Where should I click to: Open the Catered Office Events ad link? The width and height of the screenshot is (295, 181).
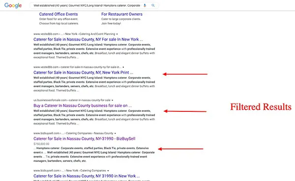[59, 14]
